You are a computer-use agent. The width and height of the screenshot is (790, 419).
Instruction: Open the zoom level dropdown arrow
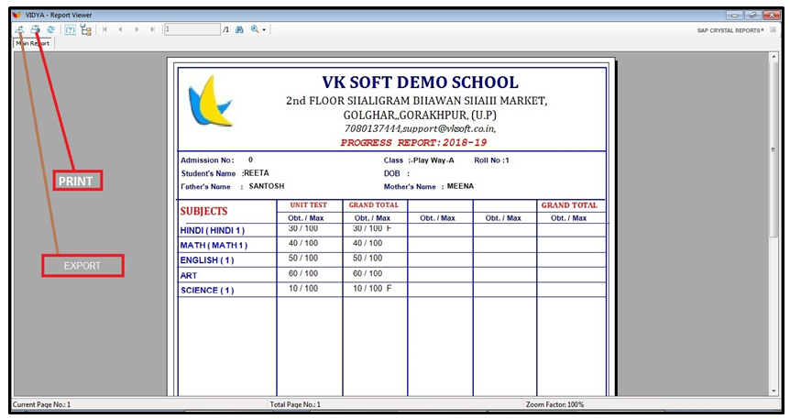(x=264, y=30)
